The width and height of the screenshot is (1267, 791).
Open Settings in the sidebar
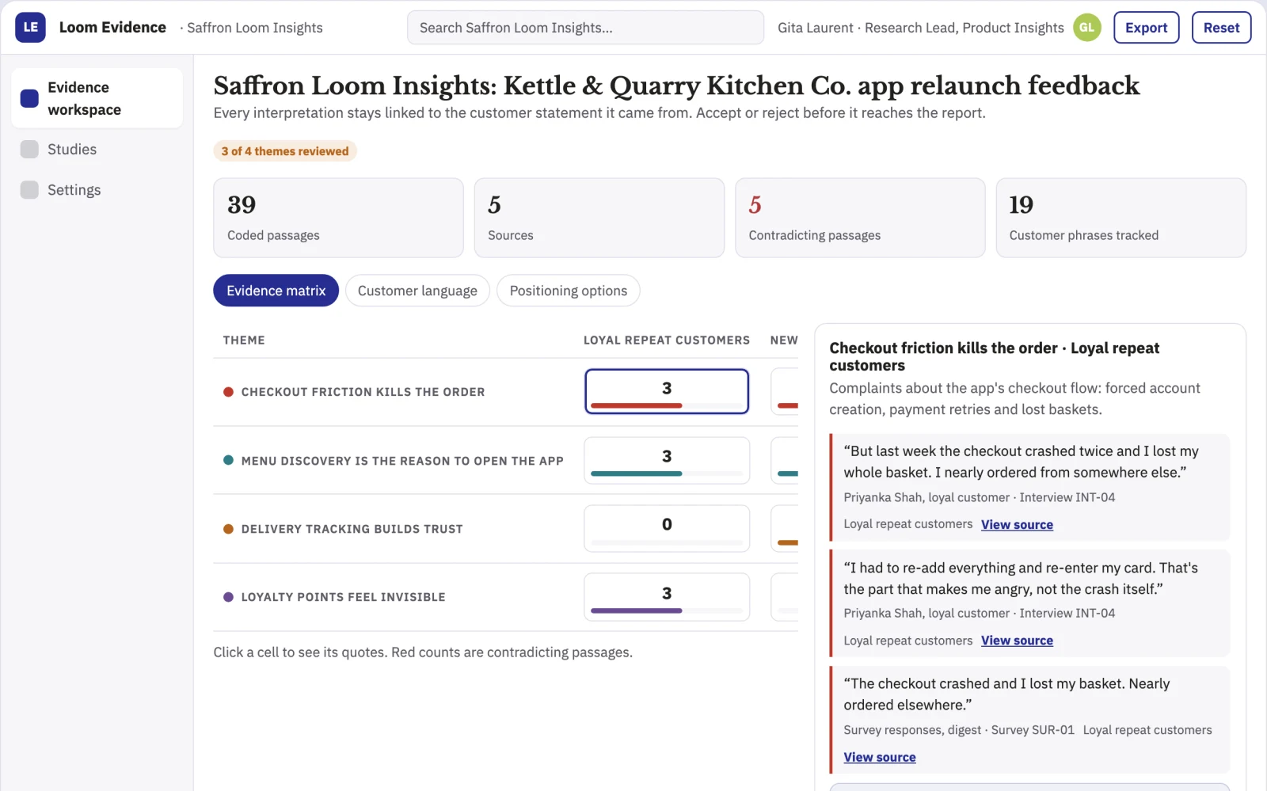pos(97,190)
